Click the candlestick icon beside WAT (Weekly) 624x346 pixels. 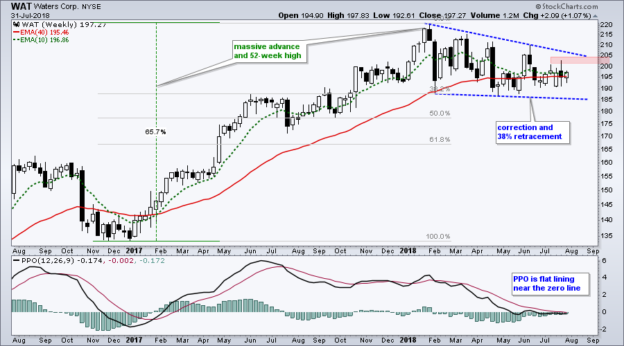17,25
